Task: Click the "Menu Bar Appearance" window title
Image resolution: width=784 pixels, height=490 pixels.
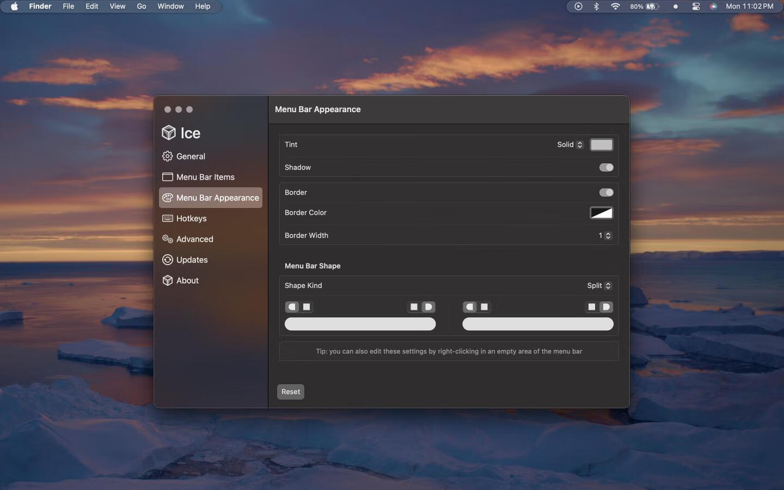Action: point(318,109)
